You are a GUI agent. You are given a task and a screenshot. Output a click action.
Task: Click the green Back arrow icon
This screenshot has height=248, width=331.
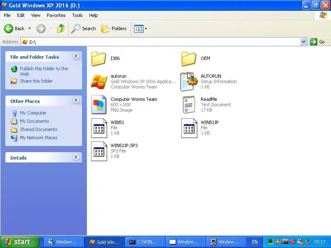tap(9, 29)
